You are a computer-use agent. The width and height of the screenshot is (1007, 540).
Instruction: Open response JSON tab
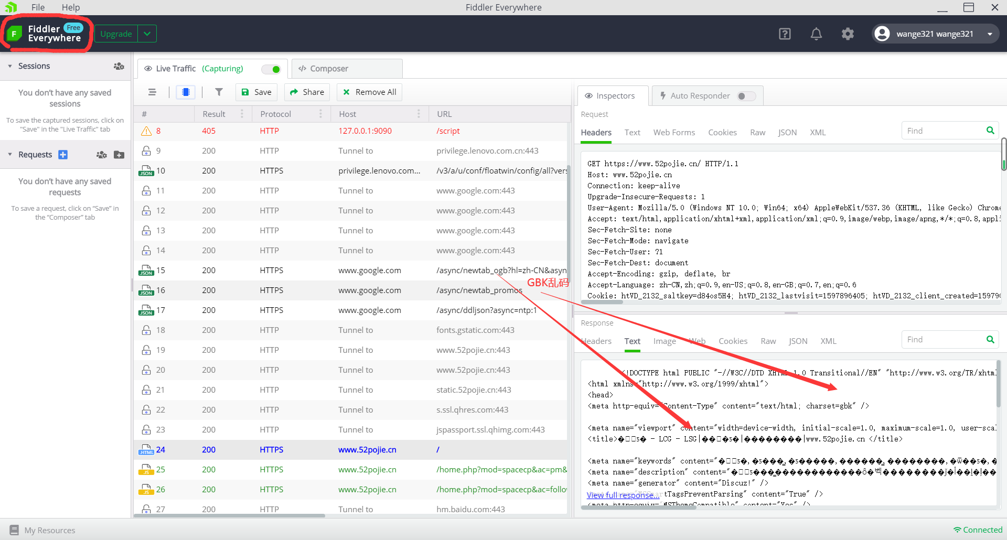pos(798,341)
